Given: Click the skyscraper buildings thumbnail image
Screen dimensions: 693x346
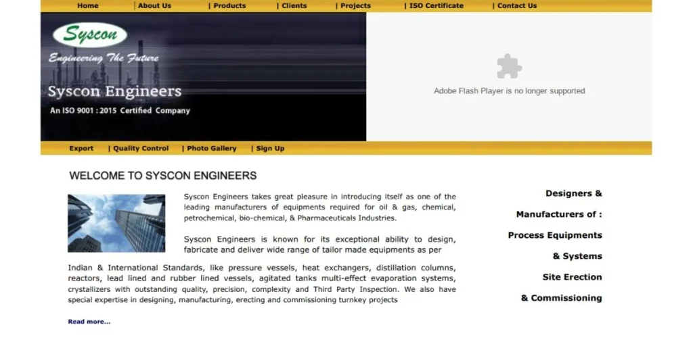Looking at the screenshot, I should [x=116, y=223].
